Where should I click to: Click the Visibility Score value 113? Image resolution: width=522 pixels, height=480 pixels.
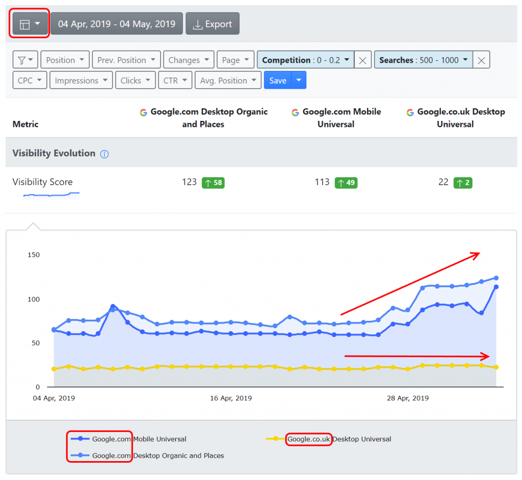(322, 182)
